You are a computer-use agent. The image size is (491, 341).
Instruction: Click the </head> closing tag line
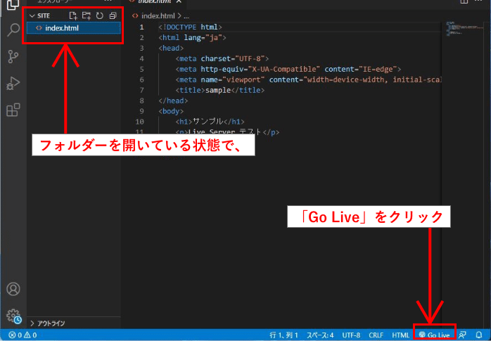point(173,101)
